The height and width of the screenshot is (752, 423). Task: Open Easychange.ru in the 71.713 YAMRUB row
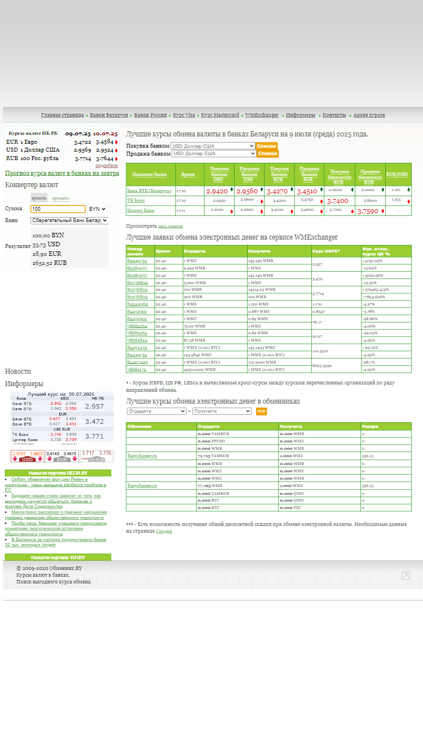pos(142,455)
